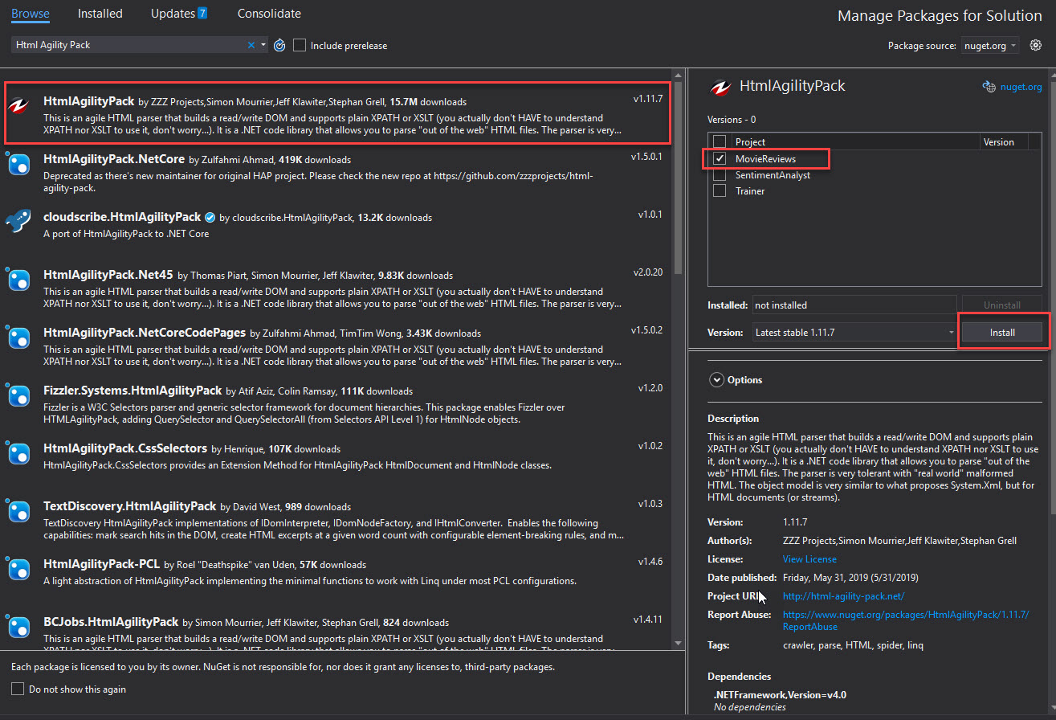Open the nuget.org link in details pane
The width and height of the screenshot is (1056, 720).
(1021, 87)
